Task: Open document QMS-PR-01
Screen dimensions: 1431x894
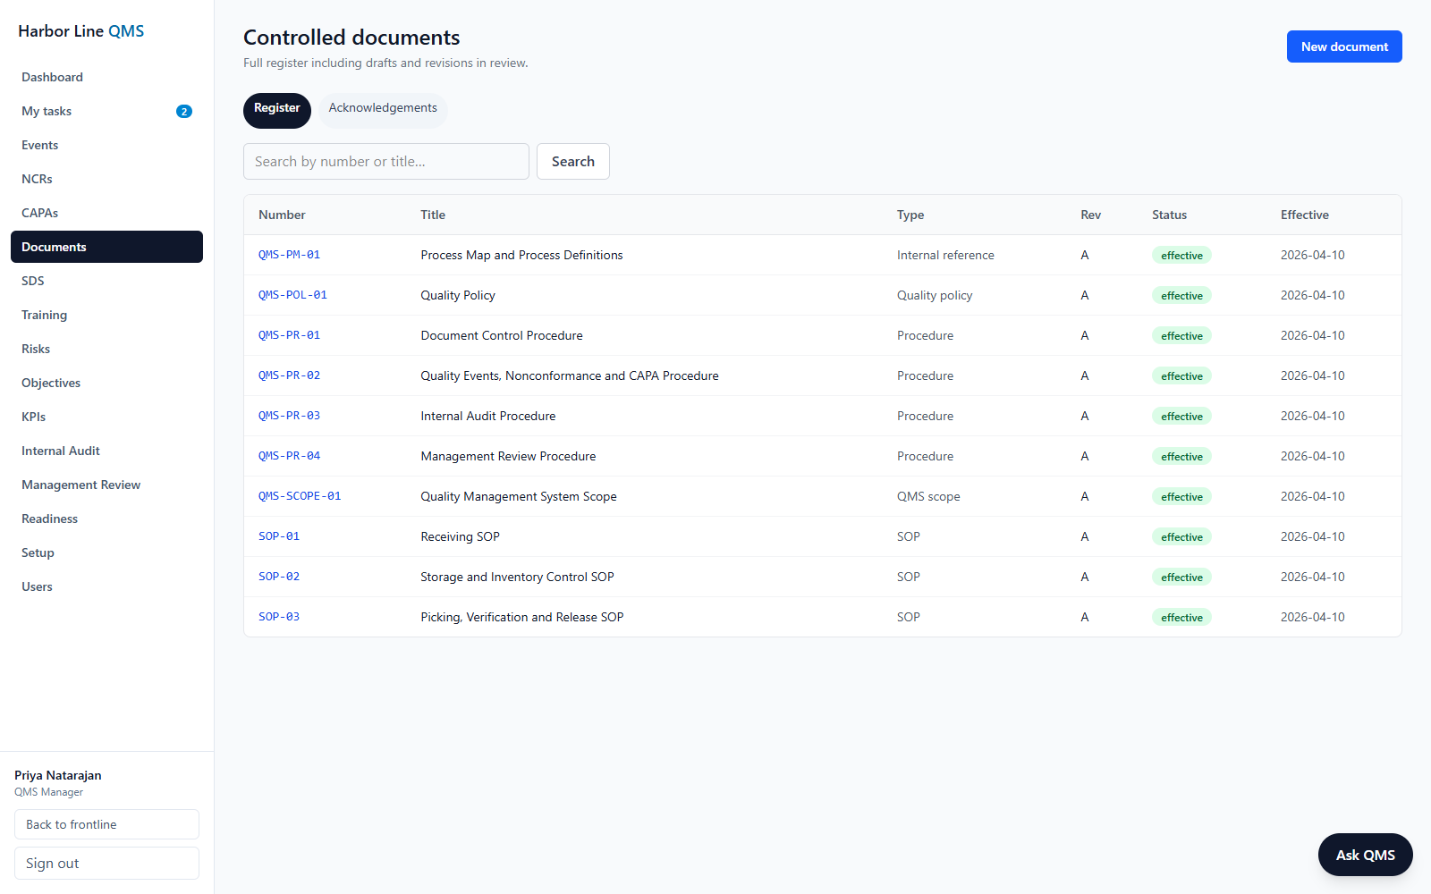Action: [289, 335]
